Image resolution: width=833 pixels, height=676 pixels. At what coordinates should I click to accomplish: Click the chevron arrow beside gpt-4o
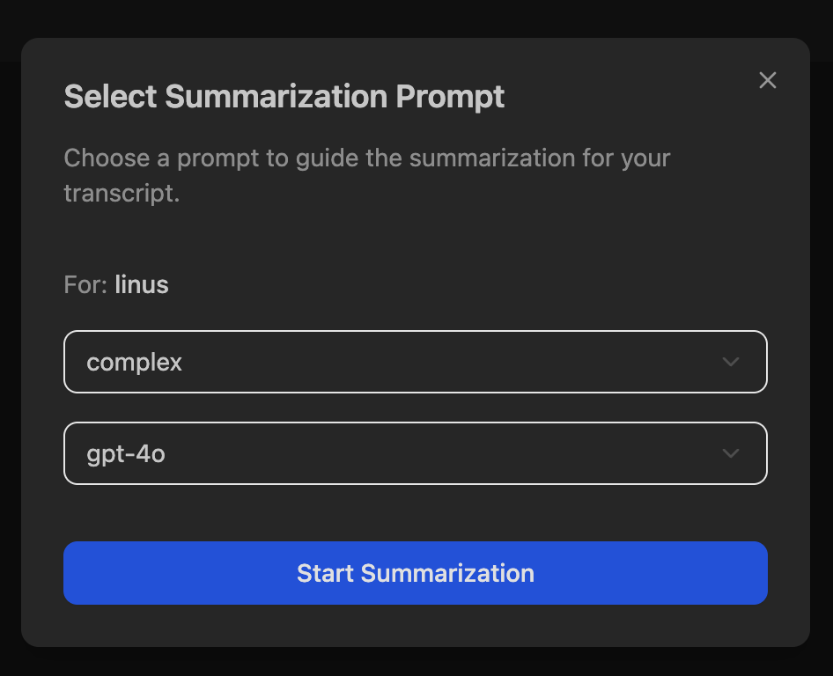click(731, 453)
